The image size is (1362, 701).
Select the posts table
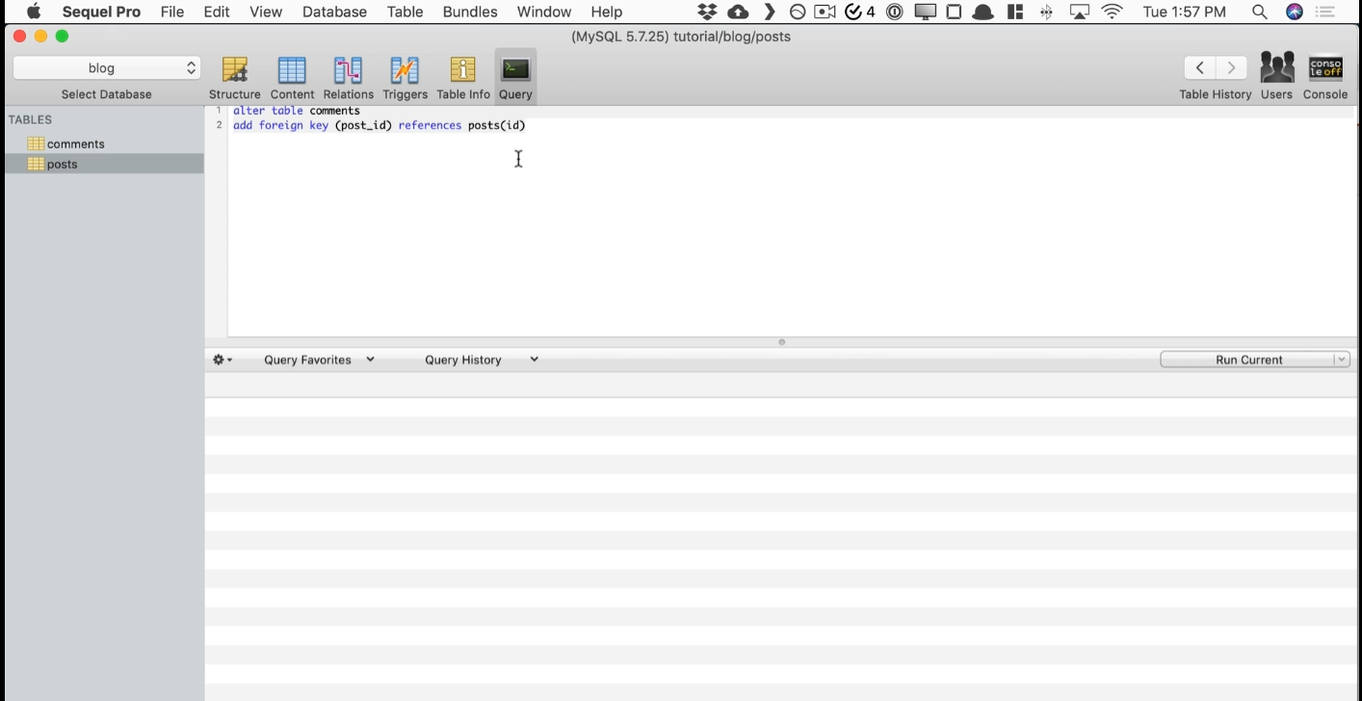coord(104,164)
